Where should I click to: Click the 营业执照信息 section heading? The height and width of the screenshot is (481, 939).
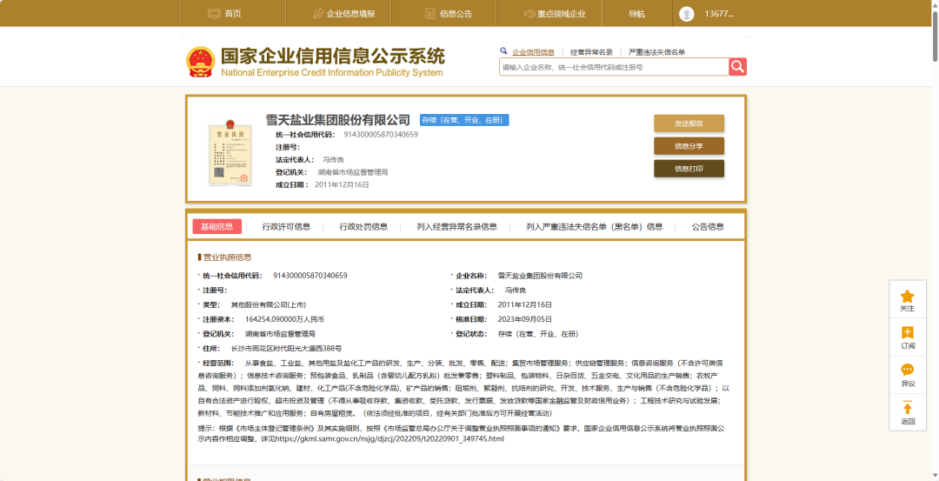tap(227, 257)
